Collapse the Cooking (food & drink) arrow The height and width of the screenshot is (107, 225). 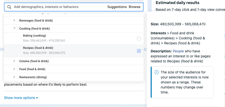[15, 29]
